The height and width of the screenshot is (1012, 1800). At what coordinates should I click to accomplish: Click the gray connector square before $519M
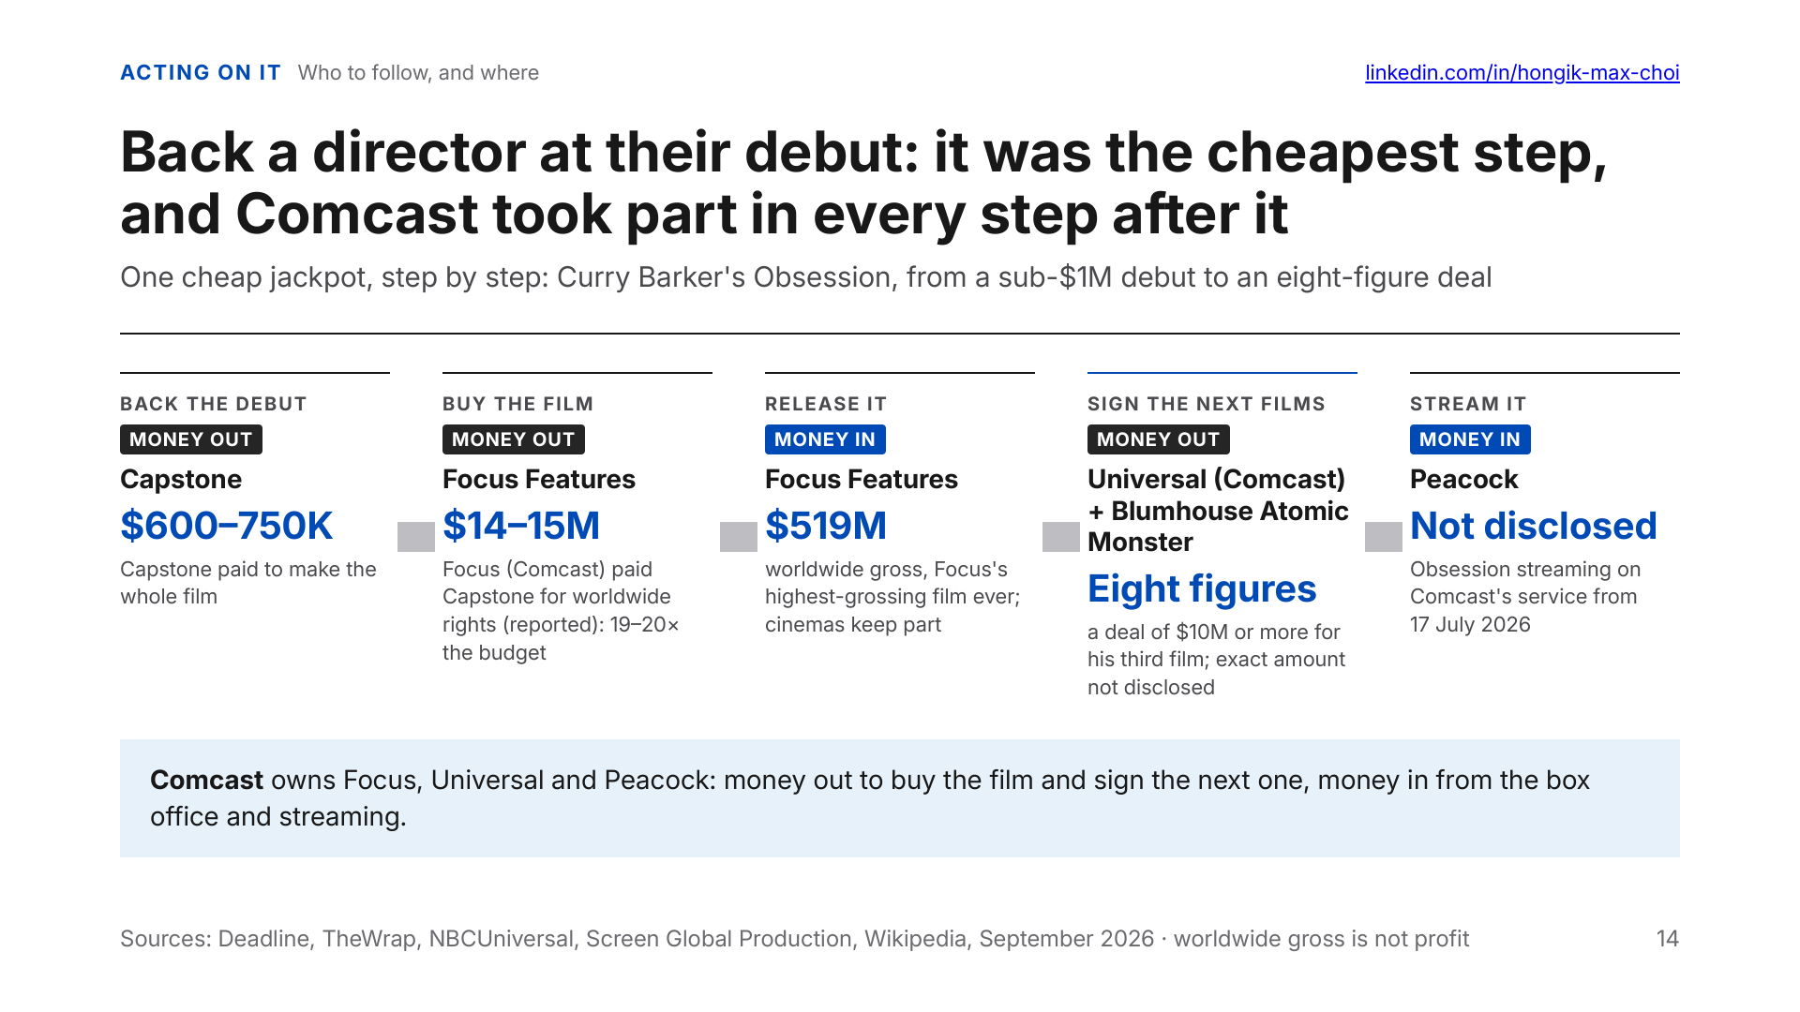click(739, 537)
